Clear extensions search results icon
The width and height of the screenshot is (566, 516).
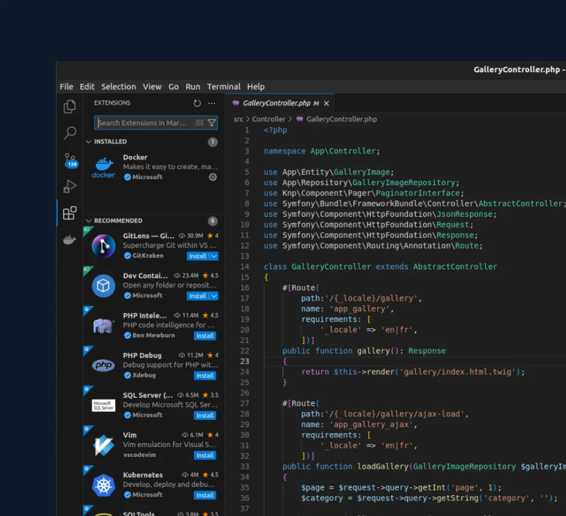200,123
